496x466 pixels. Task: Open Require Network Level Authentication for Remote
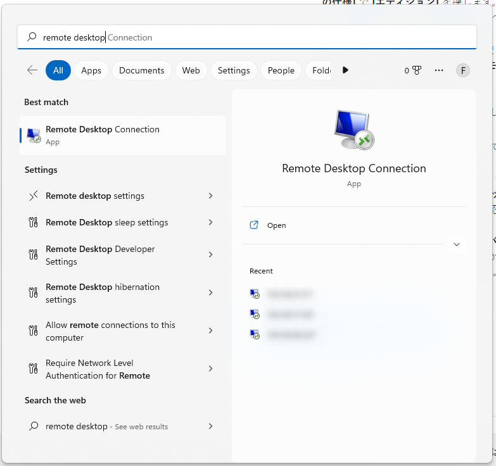click(x=123, y=368)
